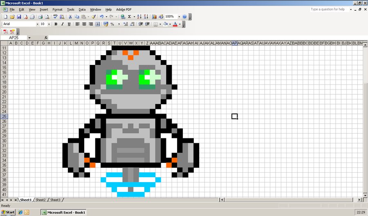
Task: Click the Print icon in the toolbar
Action: (40, 17)
